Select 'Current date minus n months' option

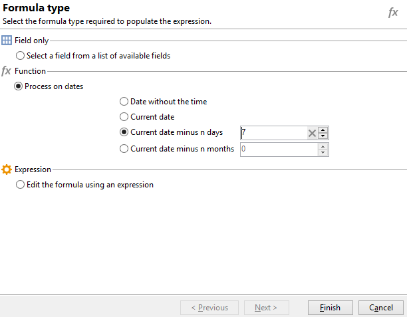[x=124, y=149]
